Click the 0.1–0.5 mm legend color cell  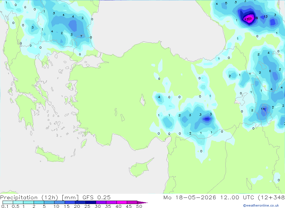tap(8, 202)
